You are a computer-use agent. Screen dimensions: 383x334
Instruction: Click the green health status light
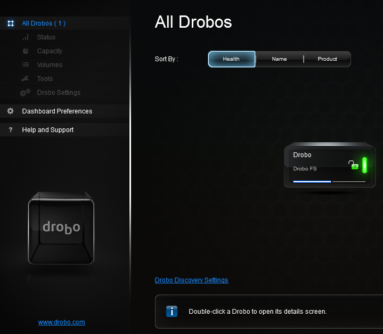364,165
